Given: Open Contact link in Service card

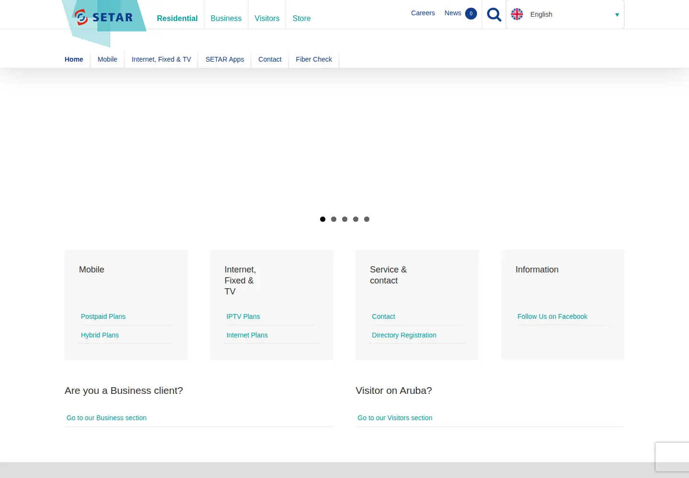Looking at the screenshot, I should pos(383,316).
